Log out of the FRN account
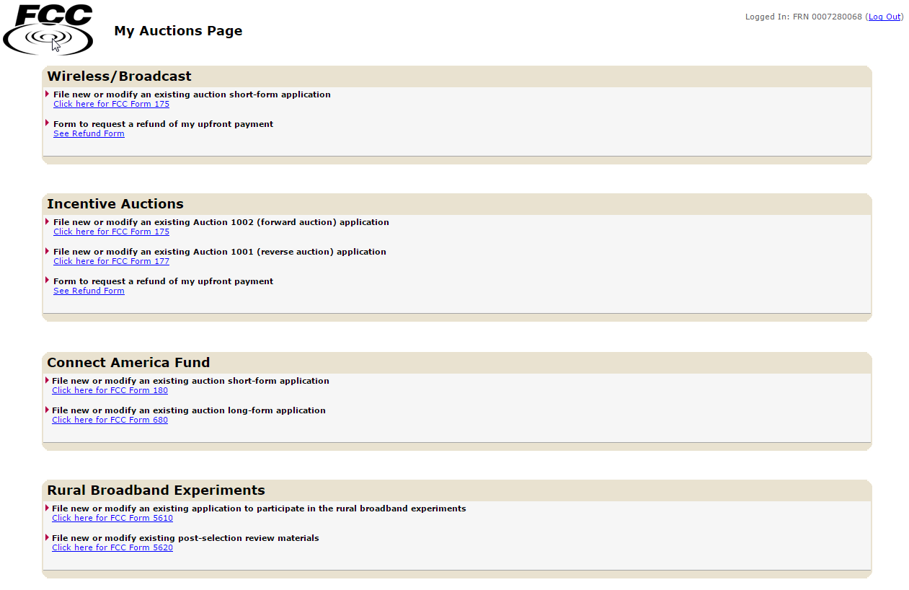 [x=884, y=17]
